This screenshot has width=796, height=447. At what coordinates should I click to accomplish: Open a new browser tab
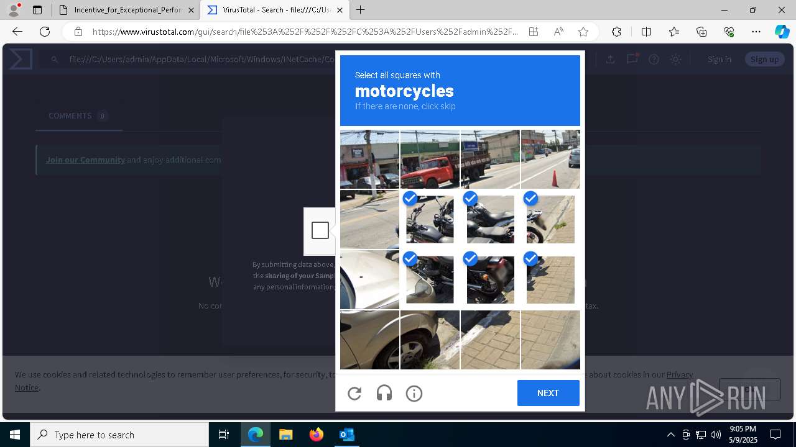(x=361, y=10)
